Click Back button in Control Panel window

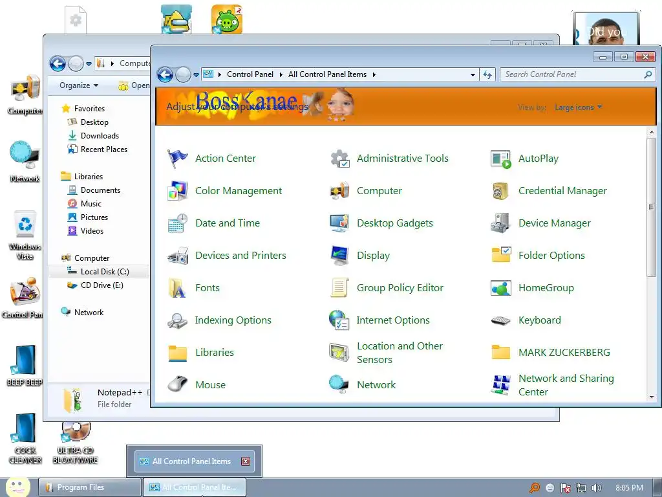(x=165, y=75)
